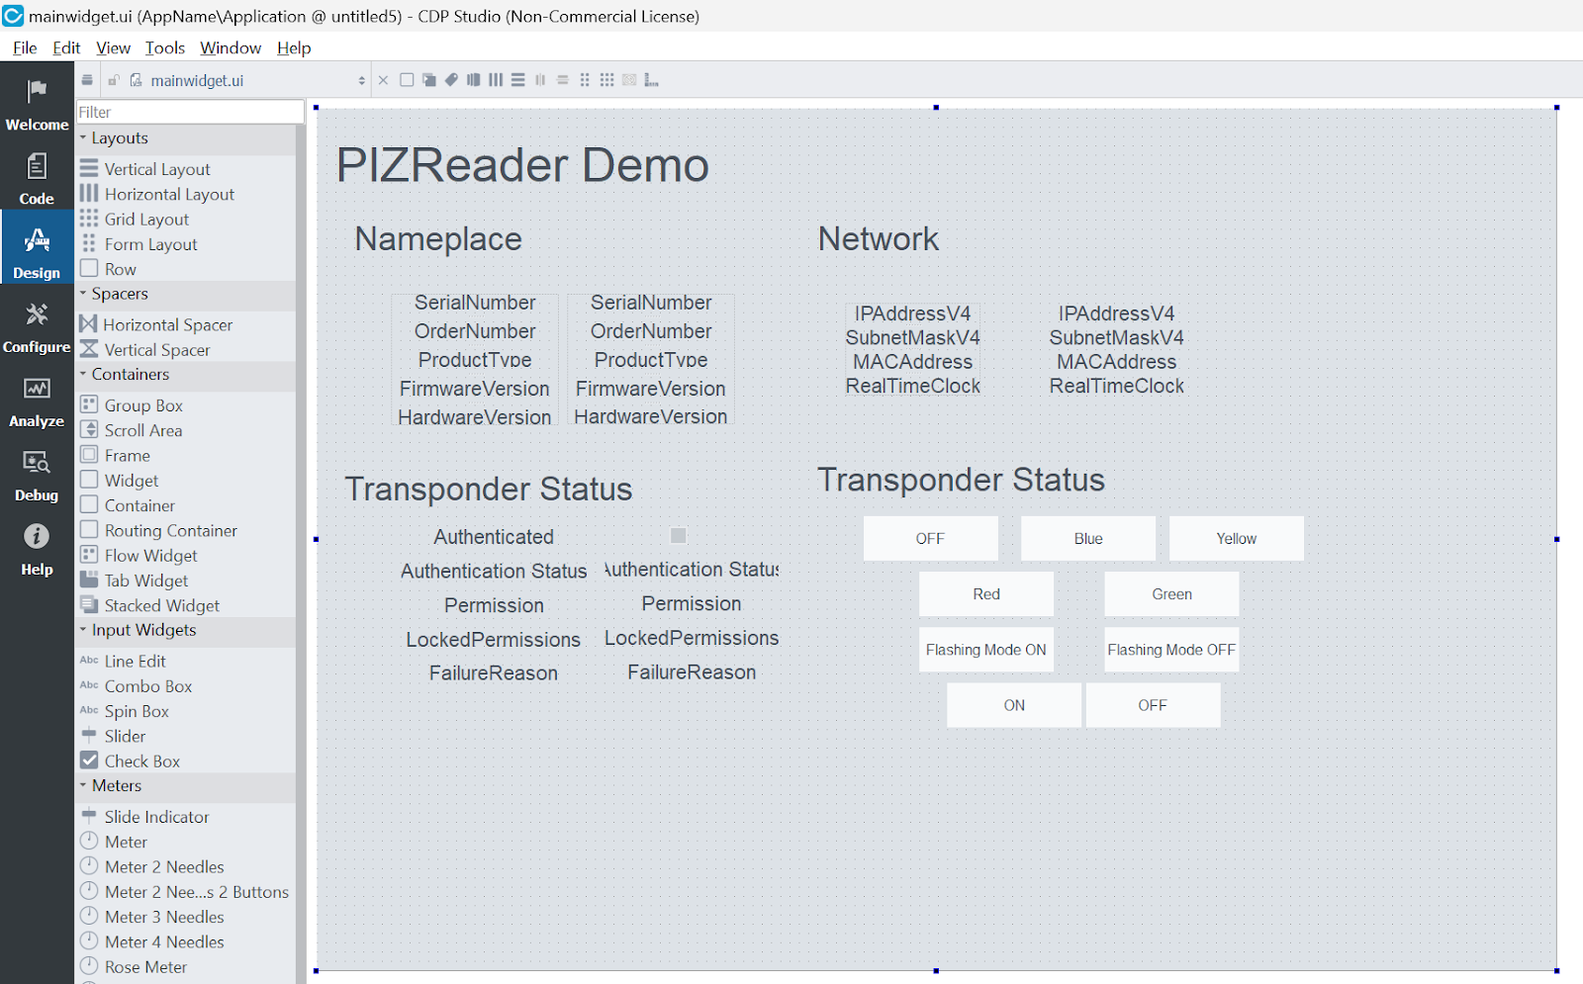Open the View menu

tap(113, 47)
